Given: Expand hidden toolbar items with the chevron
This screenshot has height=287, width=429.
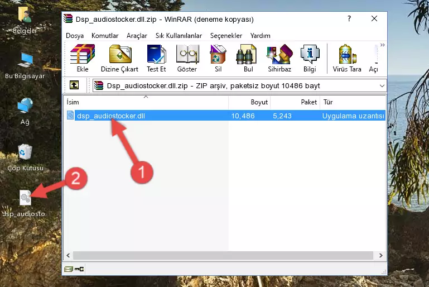Looking at the screenshot, I should point(383,45).
